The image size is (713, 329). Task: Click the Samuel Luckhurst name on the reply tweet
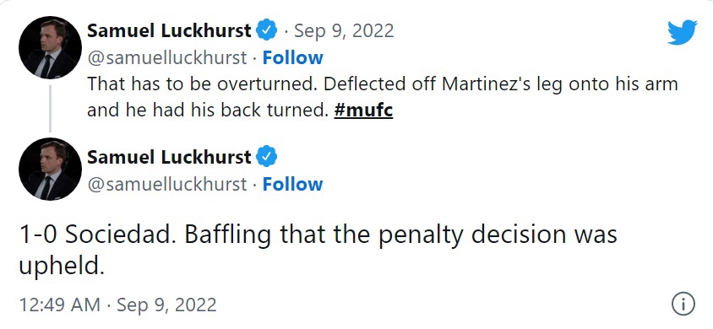pyautogui.click(x=169, y=157)
